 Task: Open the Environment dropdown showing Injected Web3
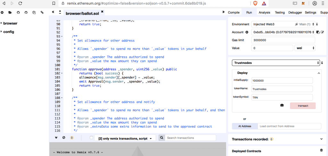coord(283,24)
